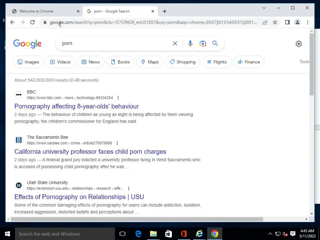
Task: Click the vertical scrollbar thumb
Action: pyautogui.click(x=312, y=64)
